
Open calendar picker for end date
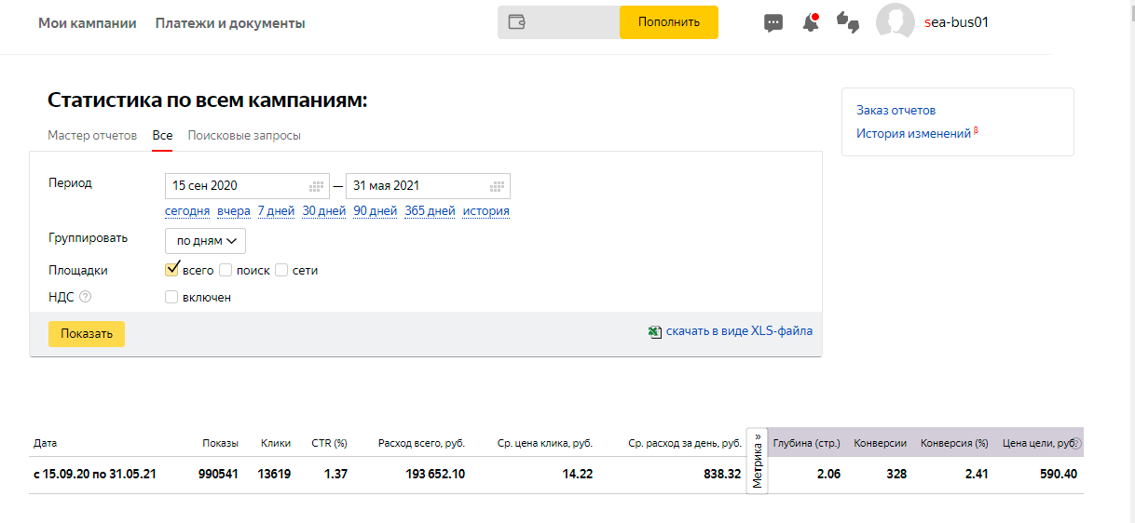(498, 186)
